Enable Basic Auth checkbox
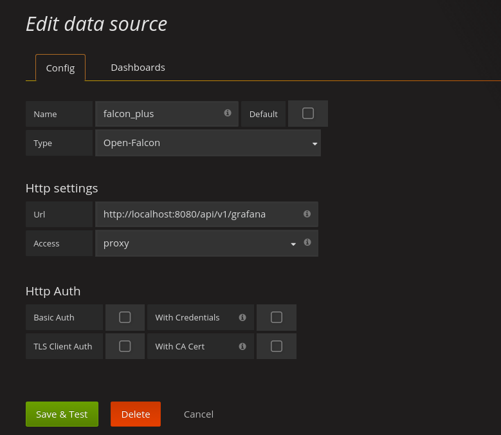 point(125,317)
